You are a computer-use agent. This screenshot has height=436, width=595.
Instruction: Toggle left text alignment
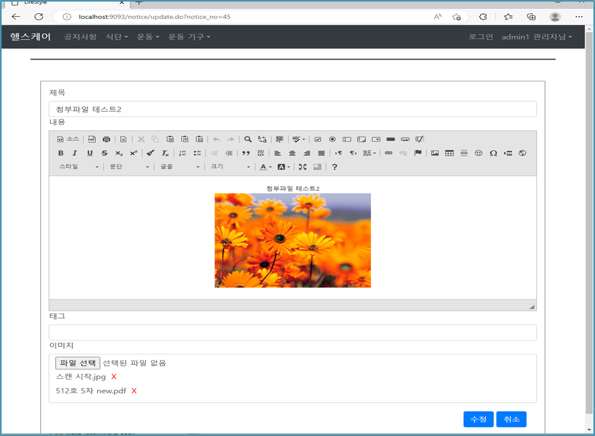point(278,153)
